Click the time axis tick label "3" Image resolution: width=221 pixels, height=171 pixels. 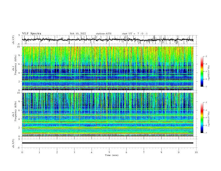(x=74, y=152)
